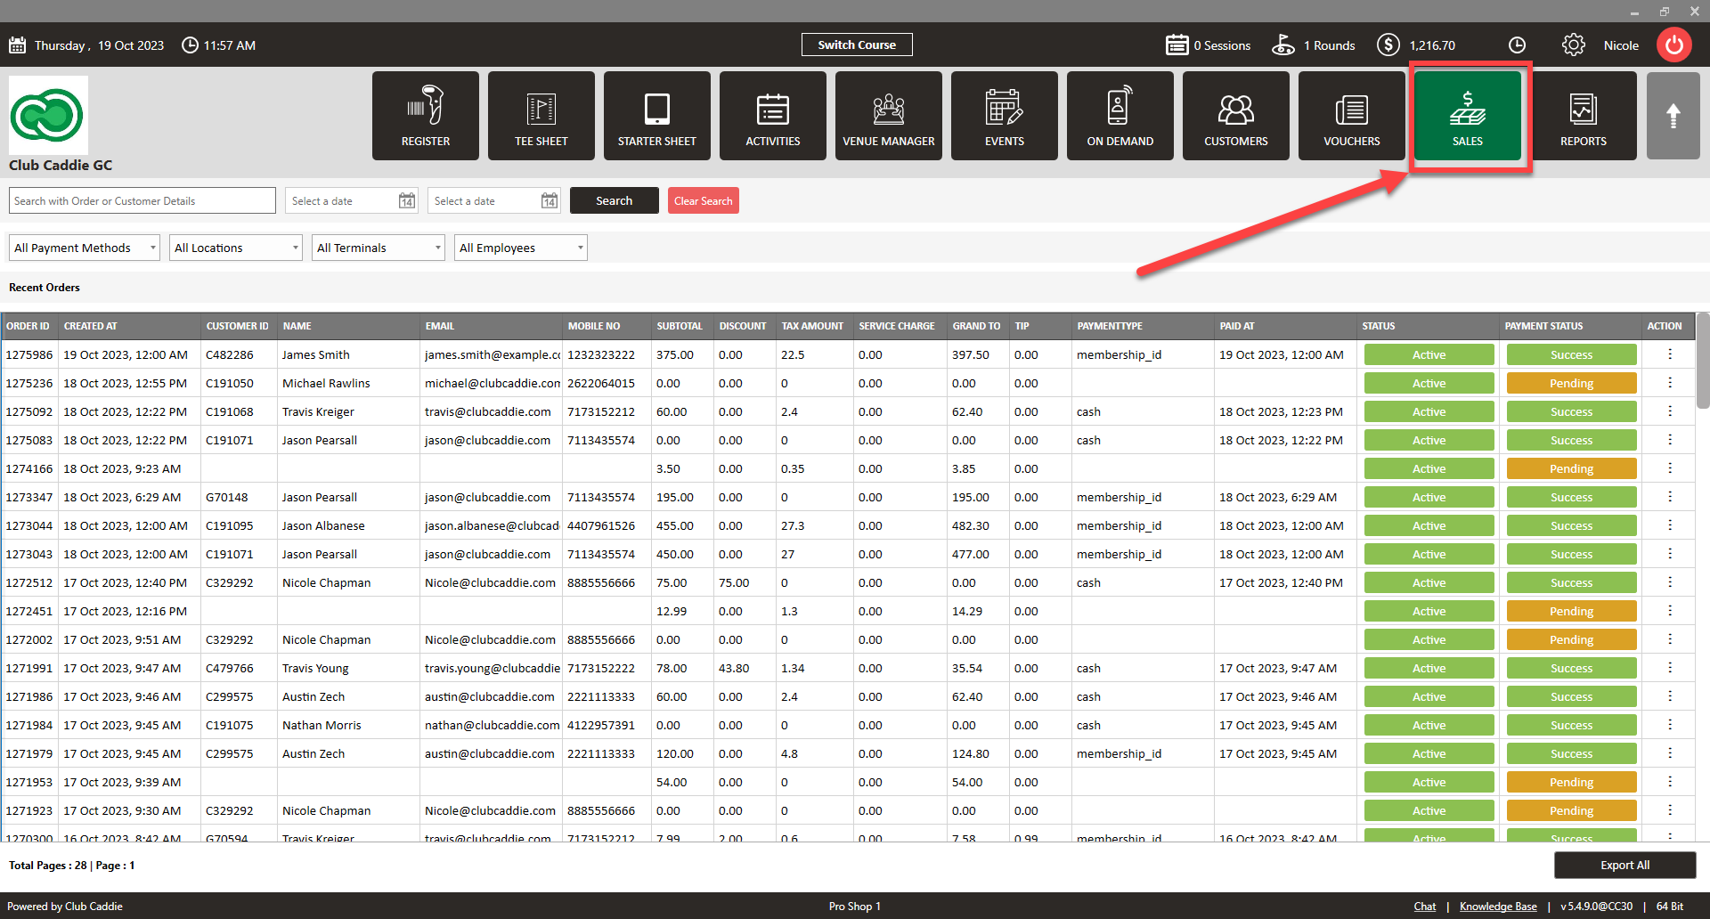Click the Export All button

[1624, 866]
